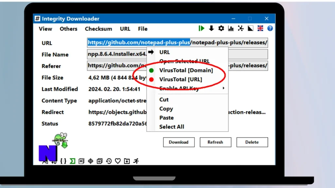Viewport: 335px width, 188px height.
Task: Click the green sigma checksum icon
Action: point(72,161)
